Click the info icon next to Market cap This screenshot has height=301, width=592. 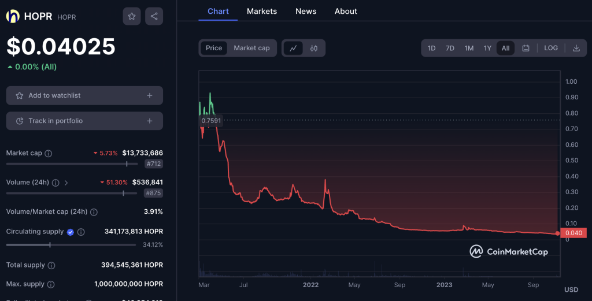pyautogui.click(x=49, y=154)
